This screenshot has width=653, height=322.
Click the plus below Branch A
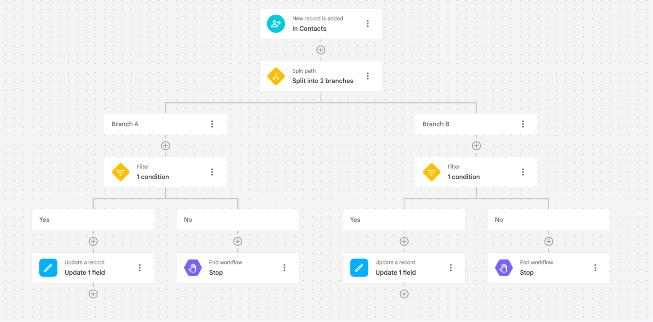(165, 146)
